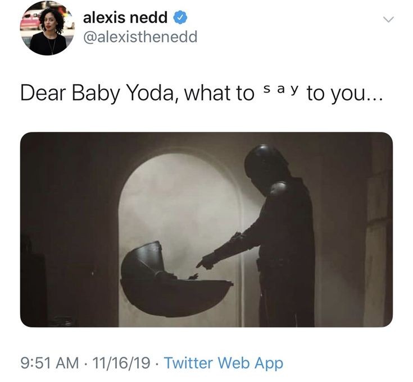
Task: Click the small raised 'say' word
Action: [281, 90]
